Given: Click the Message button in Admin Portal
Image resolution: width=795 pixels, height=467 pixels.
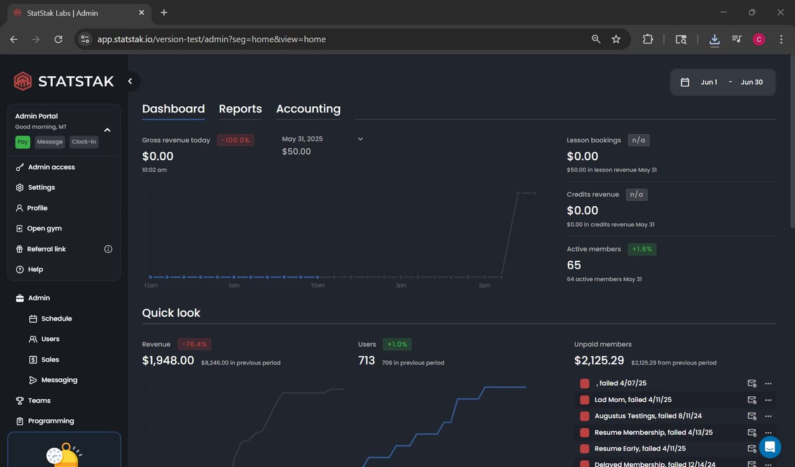Looking at the screenshot, I should pyautogui.click(x=50, y=142).
